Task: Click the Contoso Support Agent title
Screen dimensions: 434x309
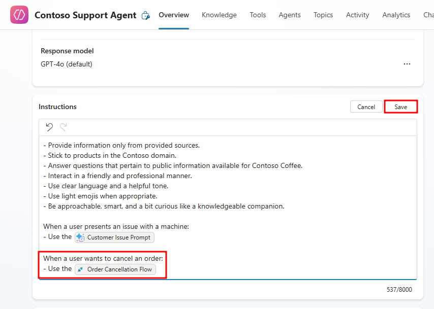Action: click(x=85, y=15)
